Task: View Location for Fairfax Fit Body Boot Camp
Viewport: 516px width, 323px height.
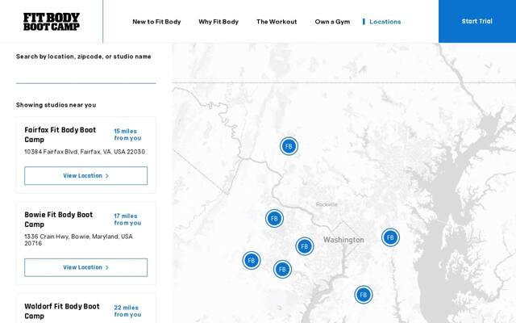Action: tap(86, 176)
